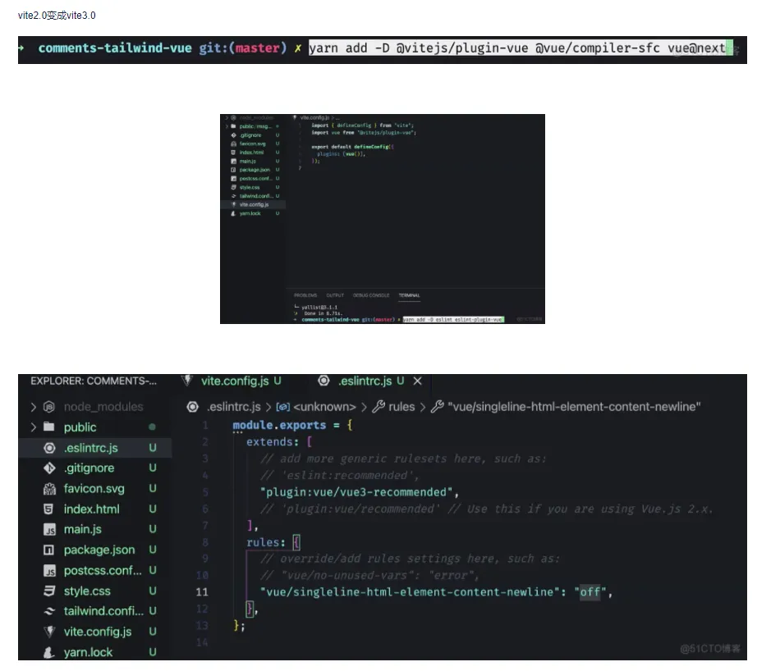Click the PROBLEMS tab in middle screenshot
Screen dimensions: 757x671
pyautogui.click(x=305, y=295)
